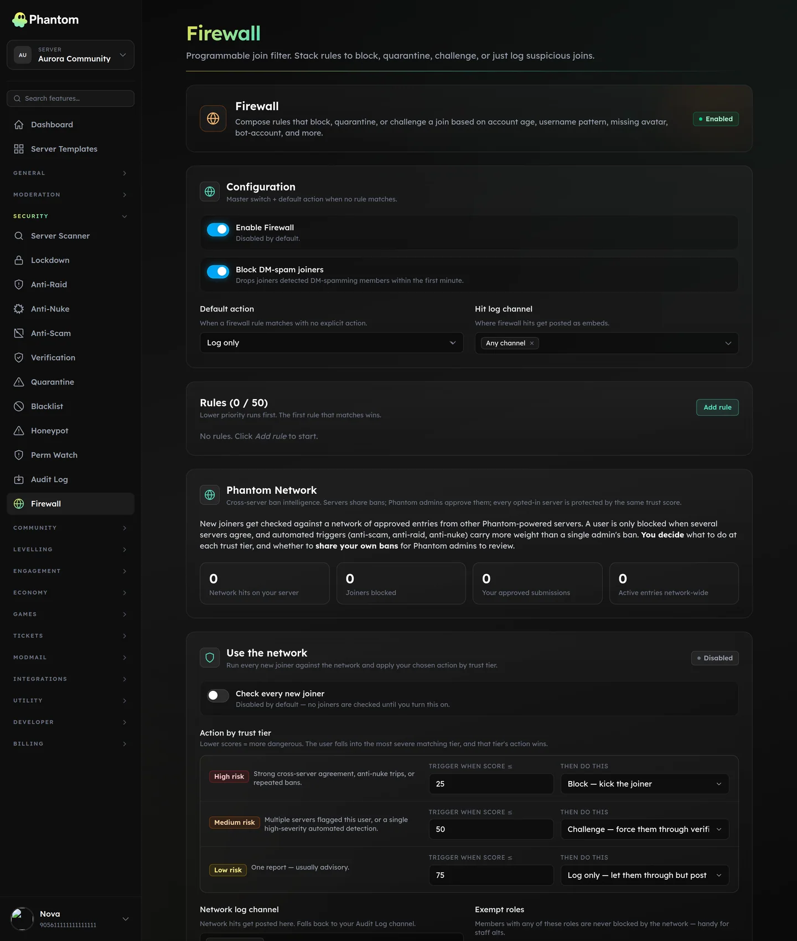Click Your approved submissions stat card
The height and width of the screenshot is (941, 797).
[x=537, y=583]
